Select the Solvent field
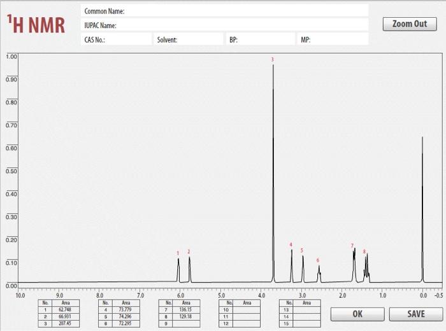Image resolution: width=446 pixels, height=331 pixels. 189,39
